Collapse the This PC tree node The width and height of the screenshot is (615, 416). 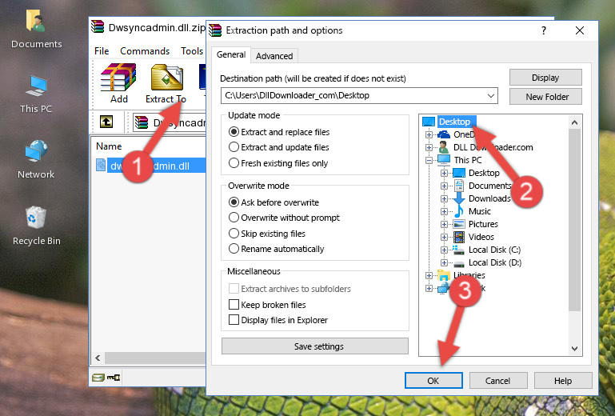[429, 160]
